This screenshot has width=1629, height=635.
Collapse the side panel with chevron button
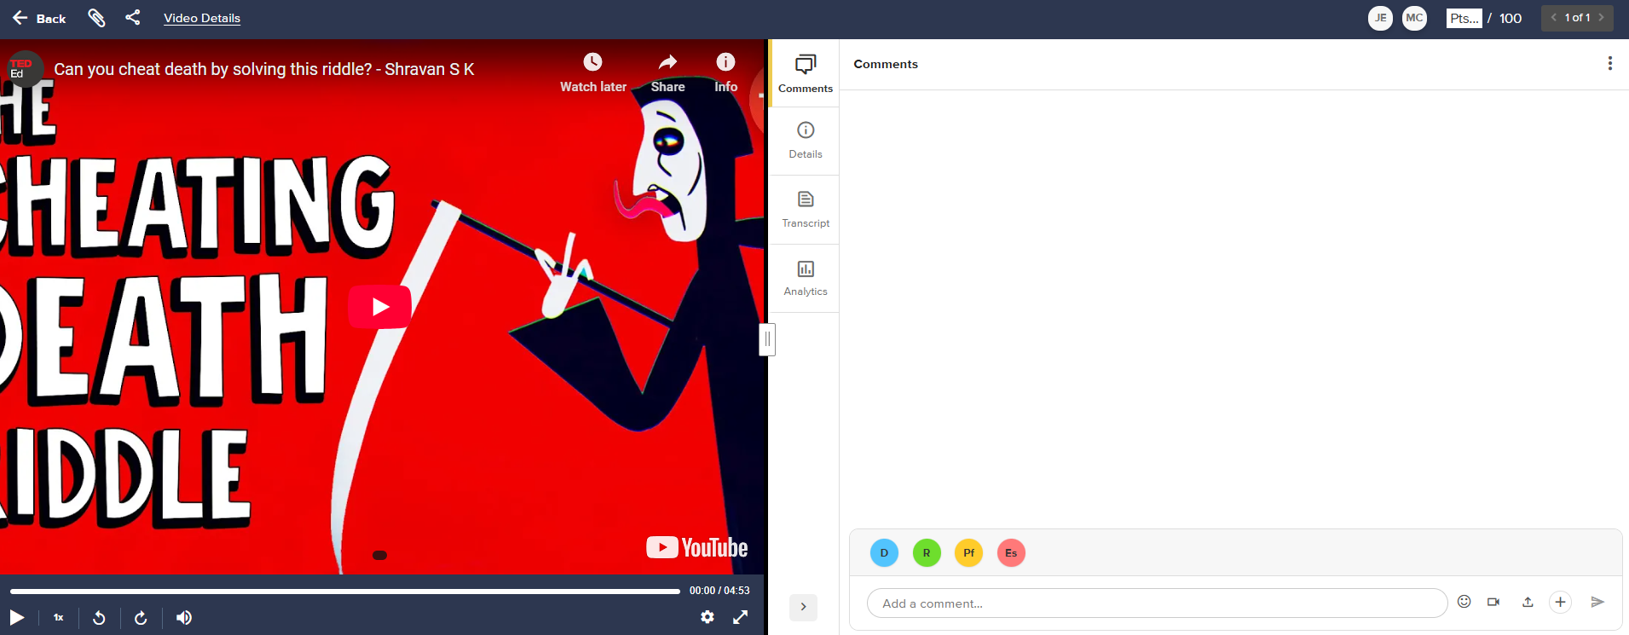(x=803, y=607)
